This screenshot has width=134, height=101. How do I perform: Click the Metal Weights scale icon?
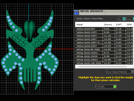click(76, 12)
